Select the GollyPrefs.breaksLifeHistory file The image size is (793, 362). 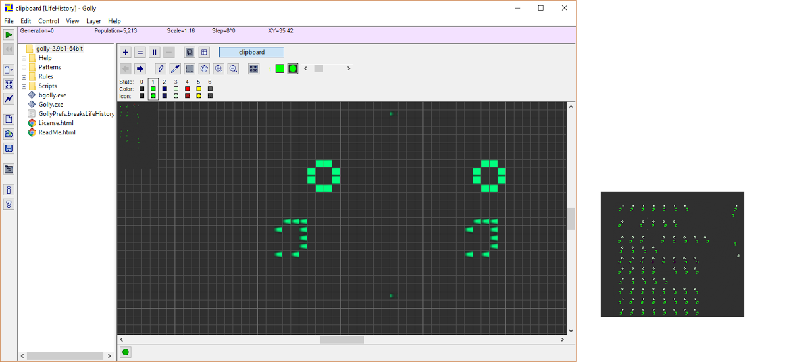pos(76,114)
